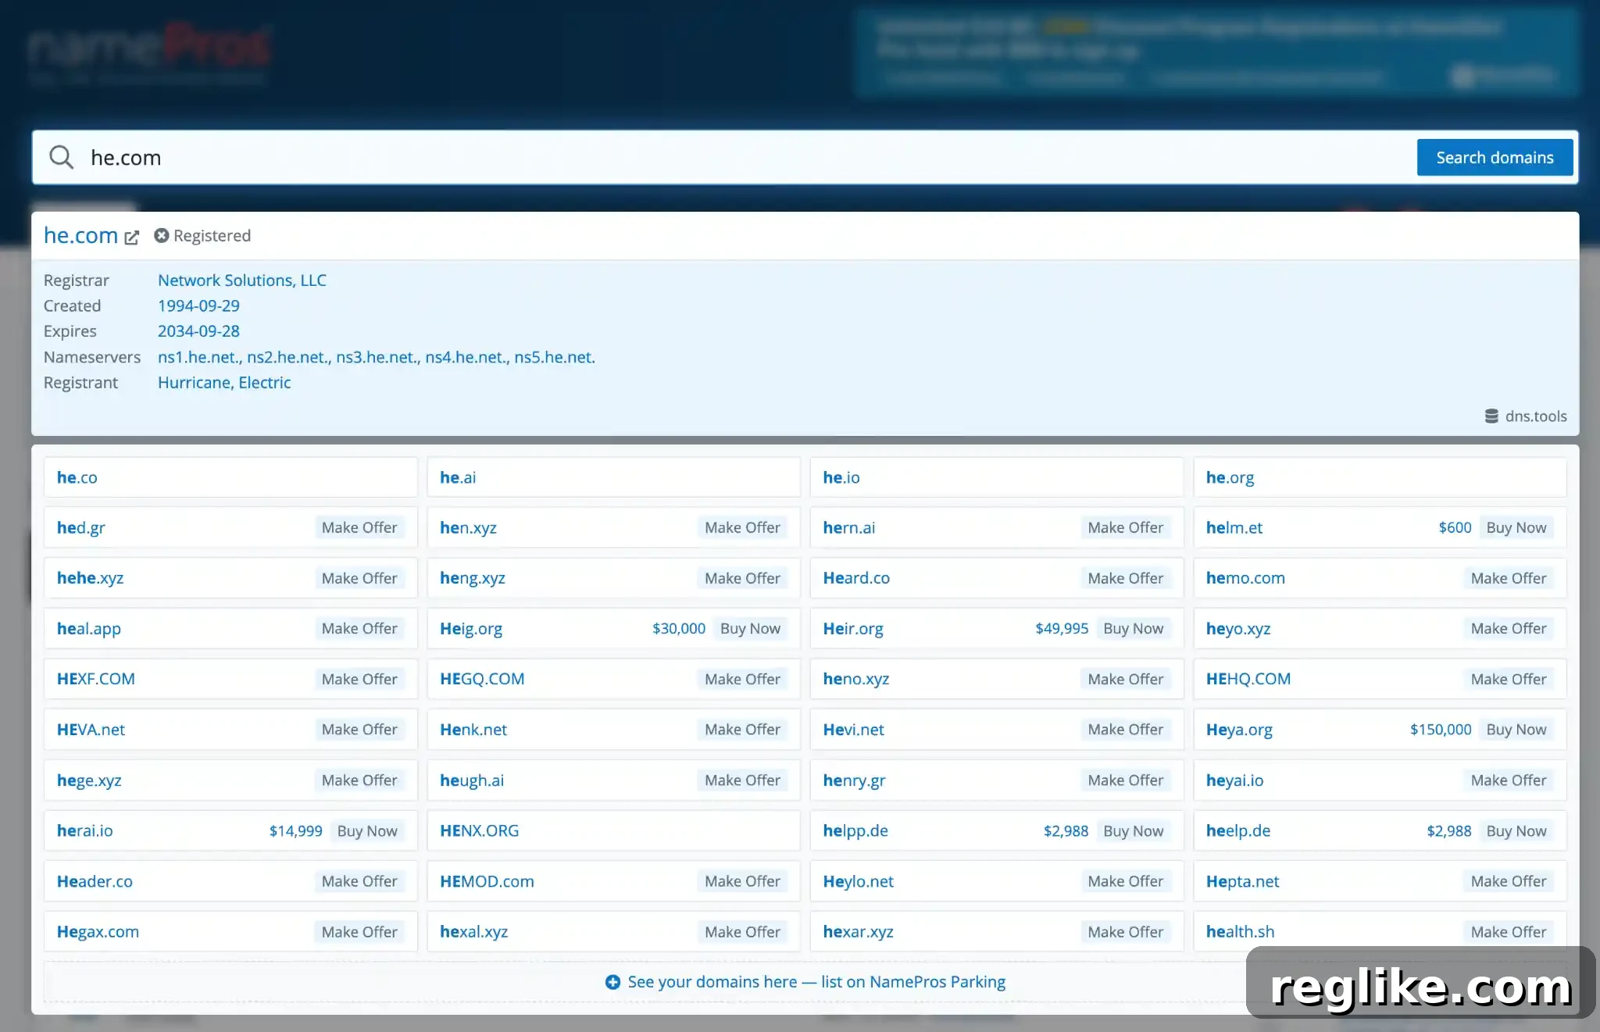1600x1032 pixels.
Task: Click Make Offer for HEVA.net
Action: [359, 729]
